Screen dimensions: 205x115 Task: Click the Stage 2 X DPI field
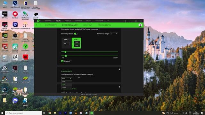tap(77, 42)
